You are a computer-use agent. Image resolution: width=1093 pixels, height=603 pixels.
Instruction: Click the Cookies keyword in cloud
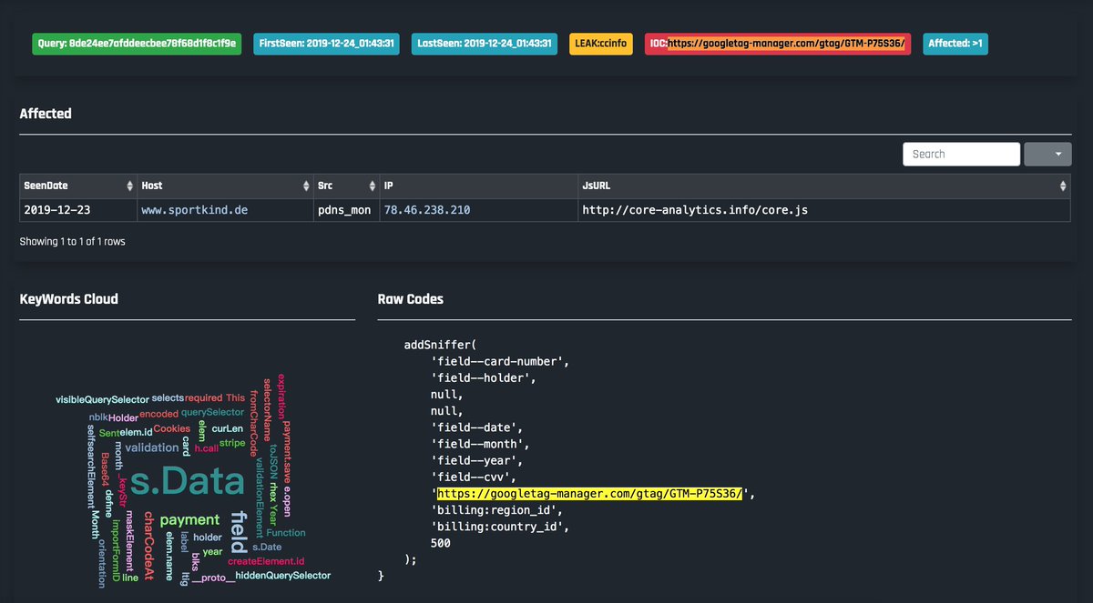[x=172, y=428]
